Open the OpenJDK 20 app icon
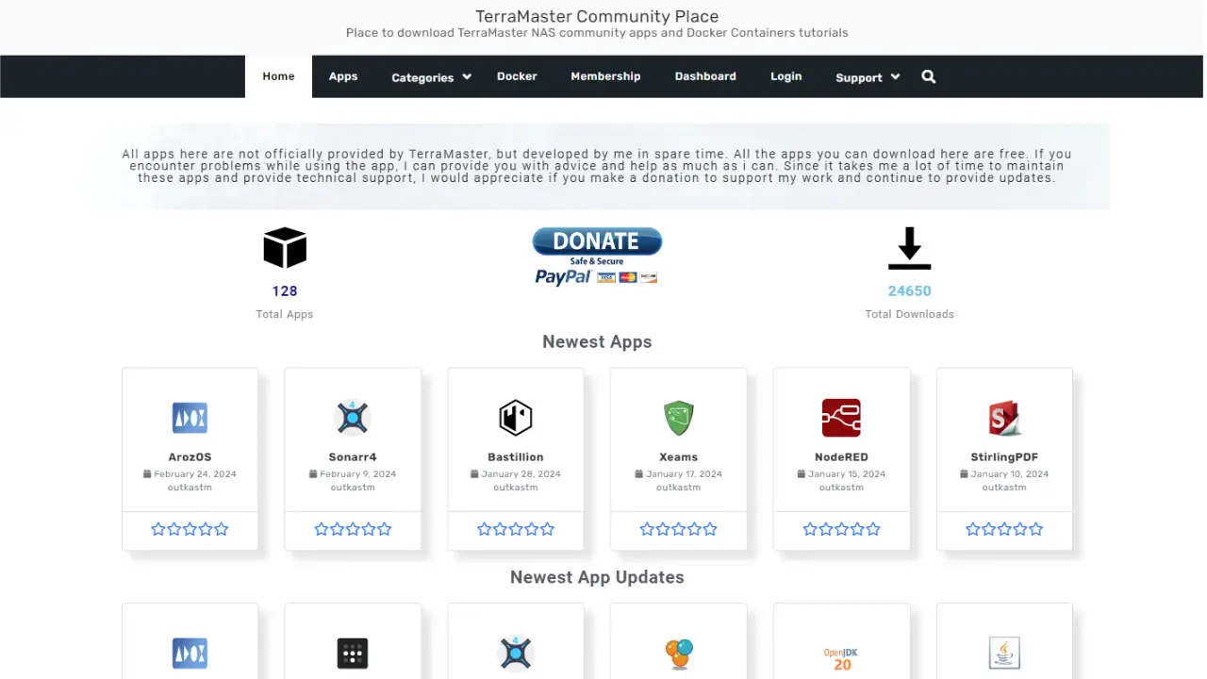This screenshot has width=1207, height=679. point(841,657)
